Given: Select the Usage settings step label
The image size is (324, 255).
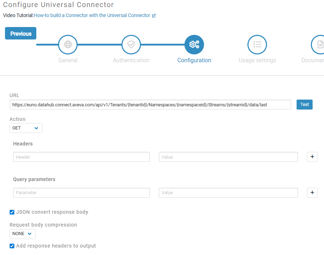Looking at the screenshot, I should (x=257, y=60).
